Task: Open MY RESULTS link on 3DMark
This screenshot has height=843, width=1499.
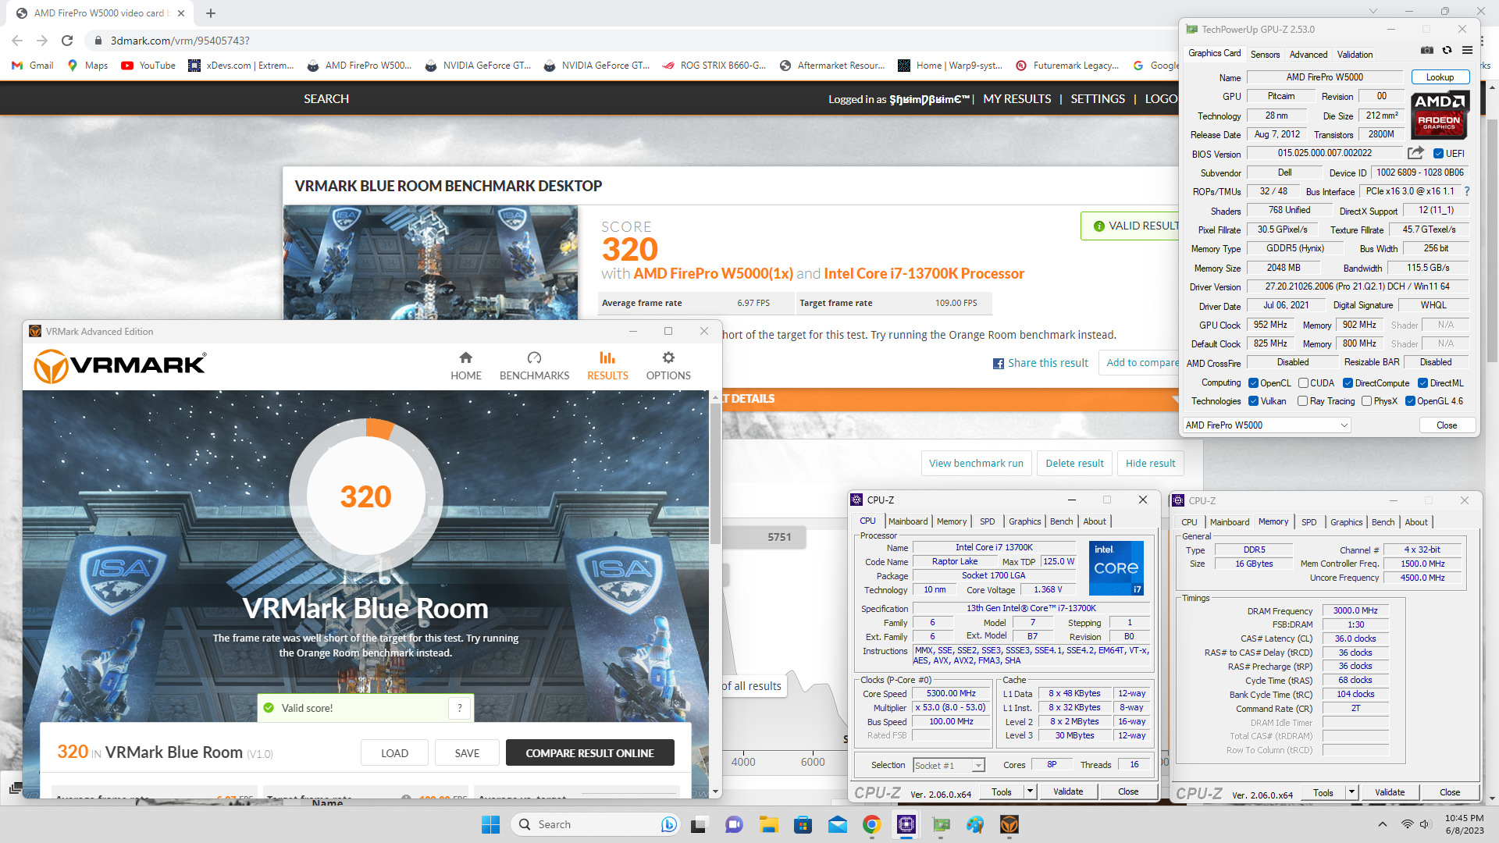Action: point(1017,99)
